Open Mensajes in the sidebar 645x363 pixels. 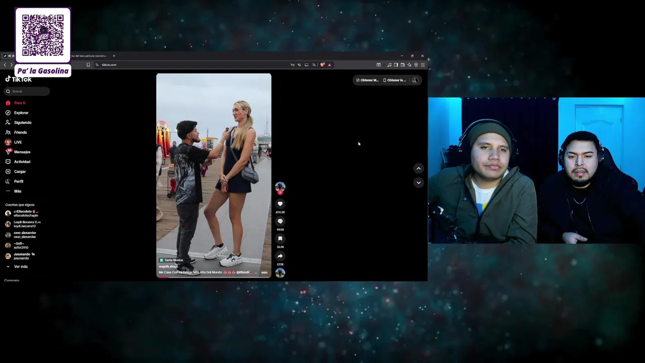pos(18,152)
